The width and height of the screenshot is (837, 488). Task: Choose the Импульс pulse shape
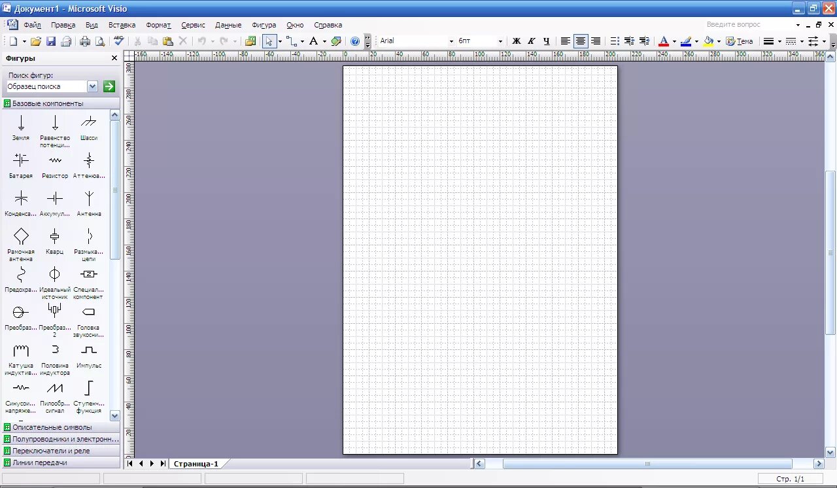89,355
